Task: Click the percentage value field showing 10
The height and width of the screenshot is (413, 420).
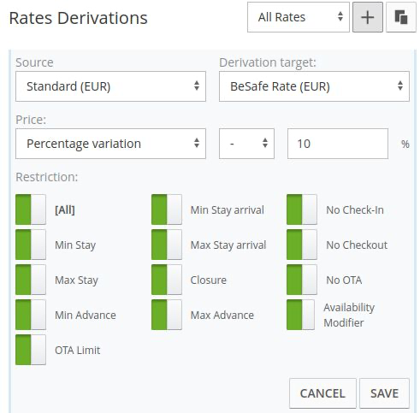Action: point(338,144)
